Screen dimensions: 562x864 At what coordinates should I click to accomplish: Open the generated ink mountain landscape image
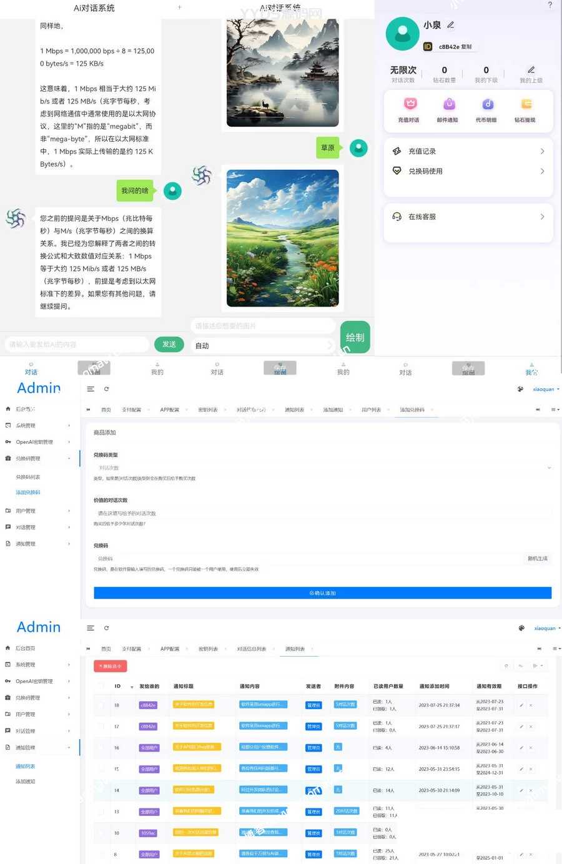282,72
